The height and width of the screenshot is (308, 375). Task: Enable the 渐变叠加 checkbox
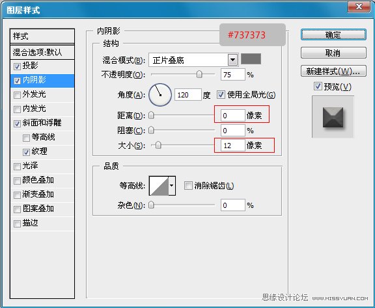point(17,195)
